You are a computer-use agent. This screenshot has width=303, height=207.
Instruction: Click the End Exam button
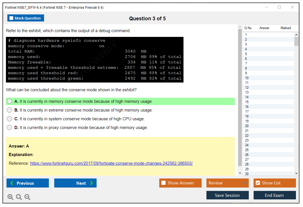pyautogui.click(x=275, y=195)
